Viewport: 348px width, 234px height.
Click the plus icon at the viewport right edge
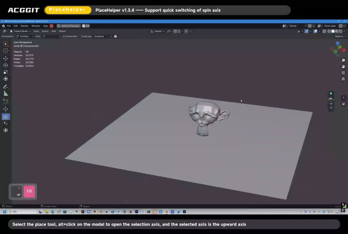tap(343, 98)
